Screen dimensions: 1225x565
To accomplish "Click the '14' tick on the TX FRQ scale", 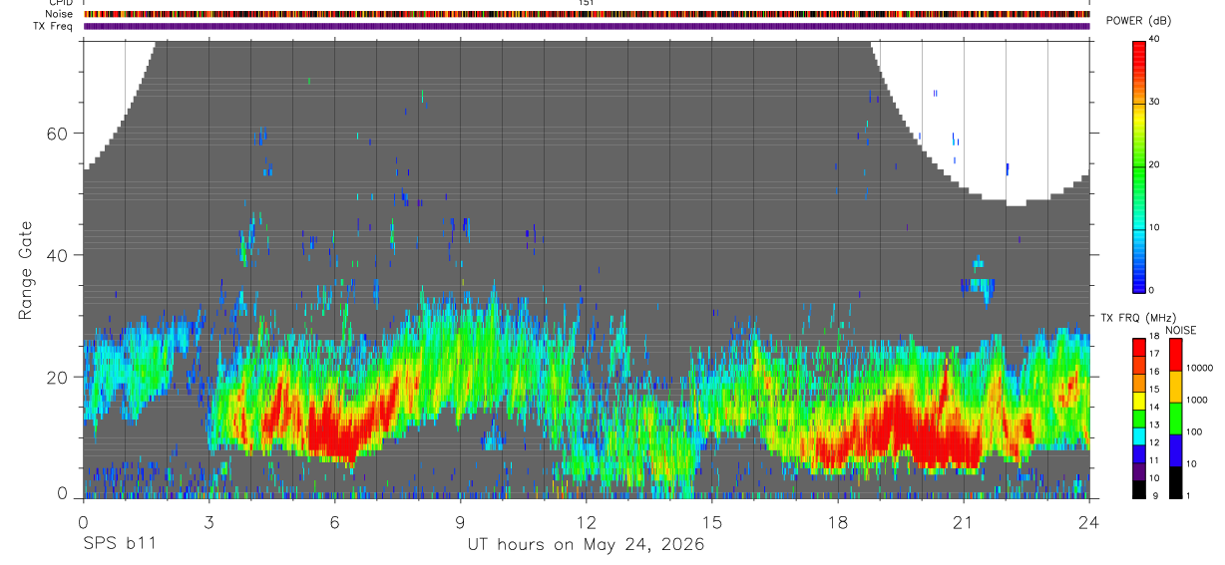I will [1152, 407].
